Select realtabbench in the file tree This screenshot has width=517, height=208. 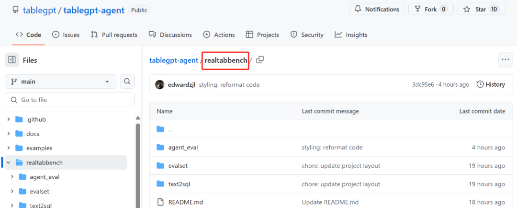pyautogui.click(x=44, y=162)
